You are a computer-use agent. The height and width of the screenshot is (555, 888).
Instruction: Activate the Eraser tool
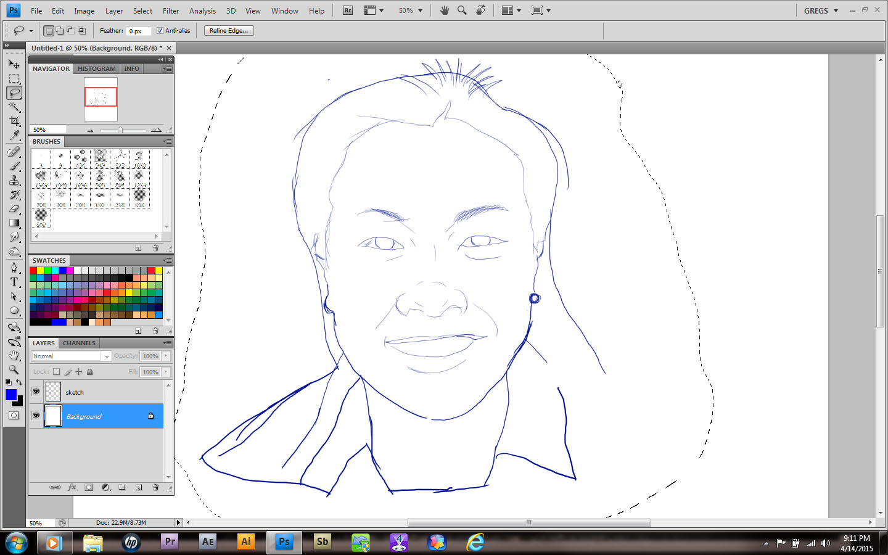14,209
